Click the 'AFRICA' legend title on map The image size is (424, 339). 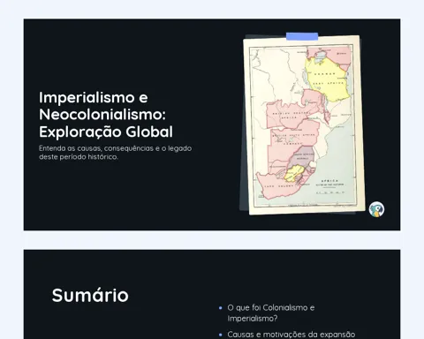[329, 181]
